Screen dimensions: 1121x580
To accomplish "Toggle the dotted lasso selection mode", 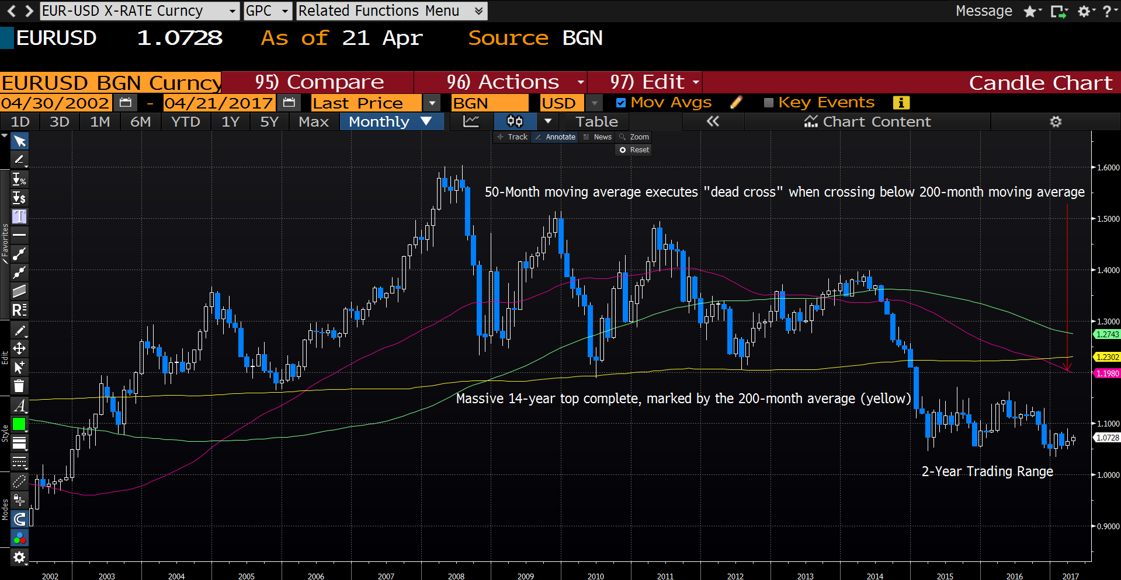I will 19,482.
